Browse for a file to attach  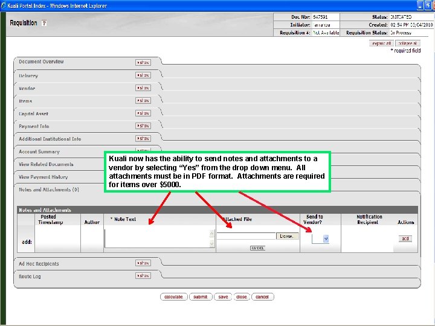click(x=287, y=236)
